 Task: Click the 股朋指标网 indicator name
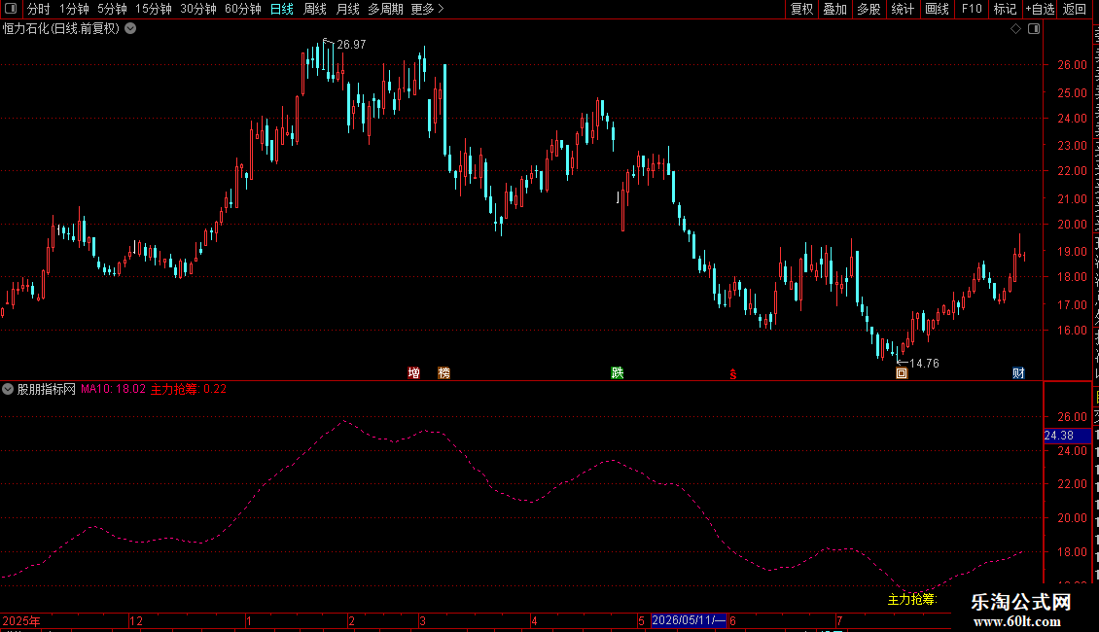point(47,389)
